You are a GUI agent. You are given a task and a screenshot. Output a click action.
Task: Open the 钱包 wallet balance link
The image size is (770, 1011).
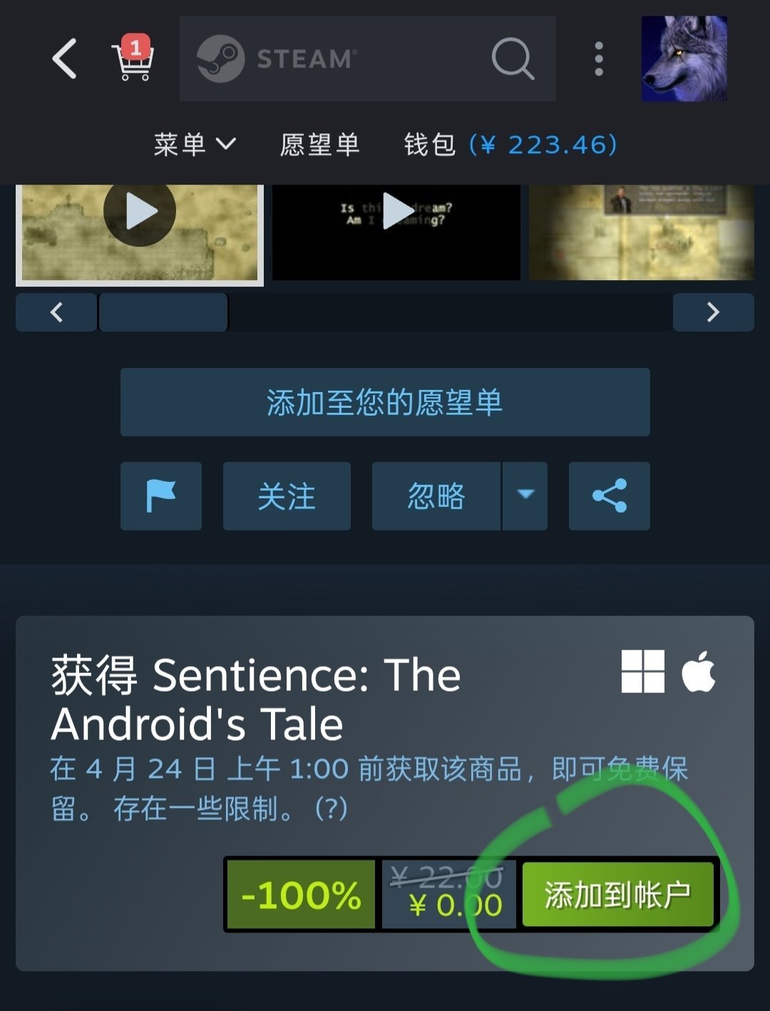[510, 145]
